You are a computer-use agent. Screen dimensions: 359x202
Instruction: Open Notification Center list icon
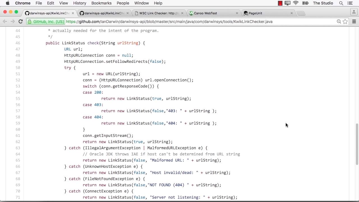(350, 3)
